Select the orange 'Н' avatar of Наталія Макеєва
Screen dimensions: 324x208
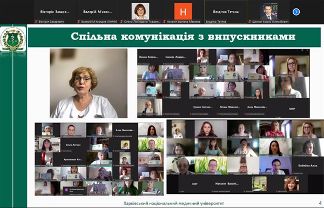[x=183, y=11]
